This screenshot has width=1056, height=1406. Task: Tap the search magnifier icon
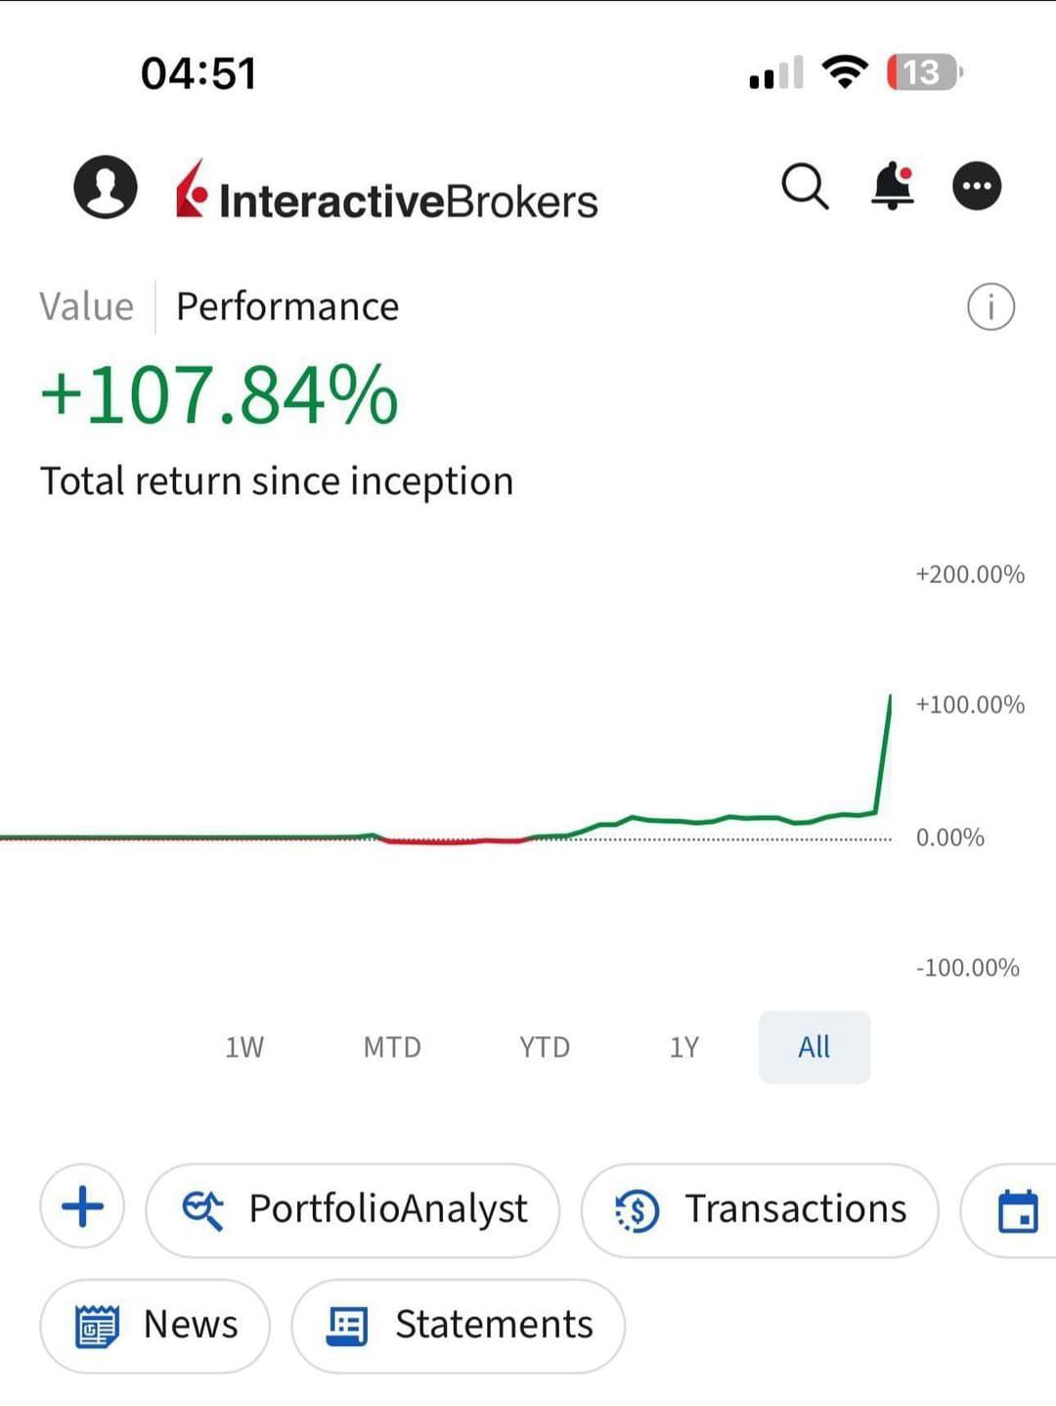pyautogui.click(x=805, y=186)
